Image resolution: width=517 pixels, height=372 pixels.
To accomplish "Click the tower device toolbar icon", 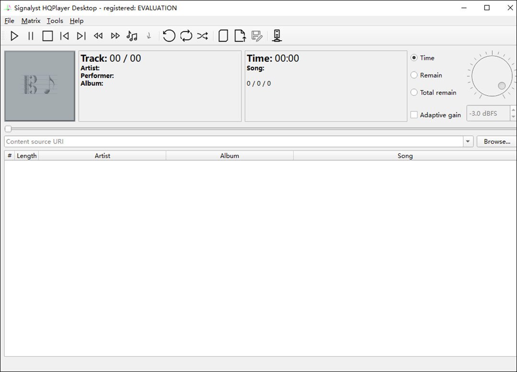I will coord(277,36).
